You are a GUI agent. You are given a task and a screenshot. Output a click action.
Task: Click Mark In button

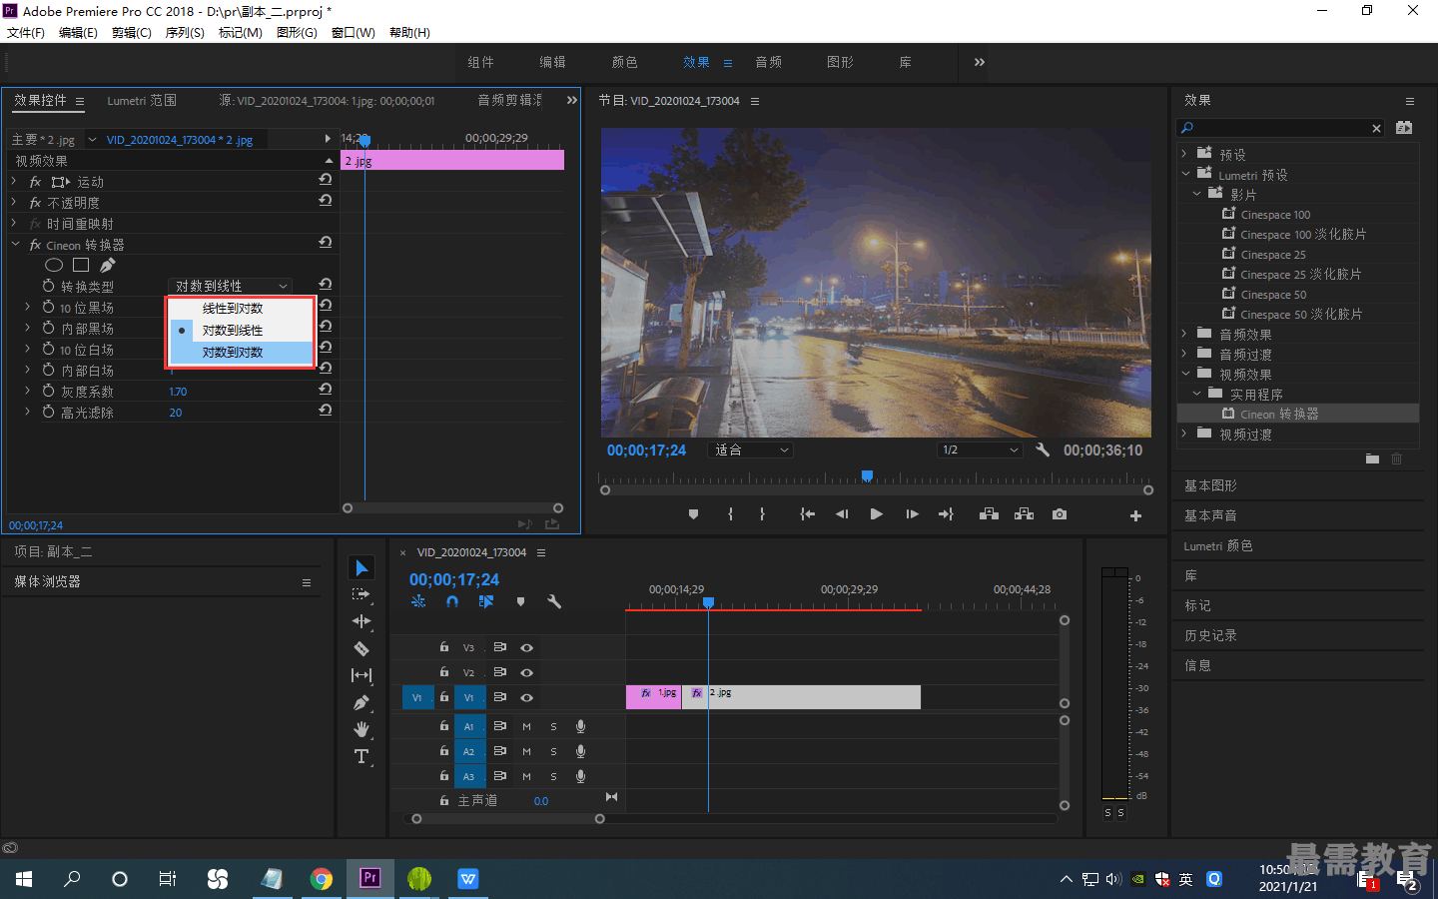click(x=730, y=514)
